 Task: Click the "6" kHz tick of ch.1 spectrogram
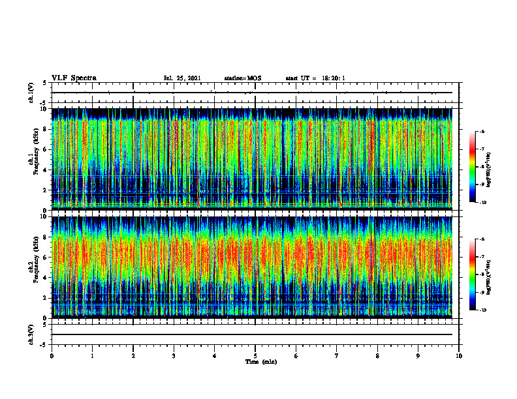tap(46, 150)
